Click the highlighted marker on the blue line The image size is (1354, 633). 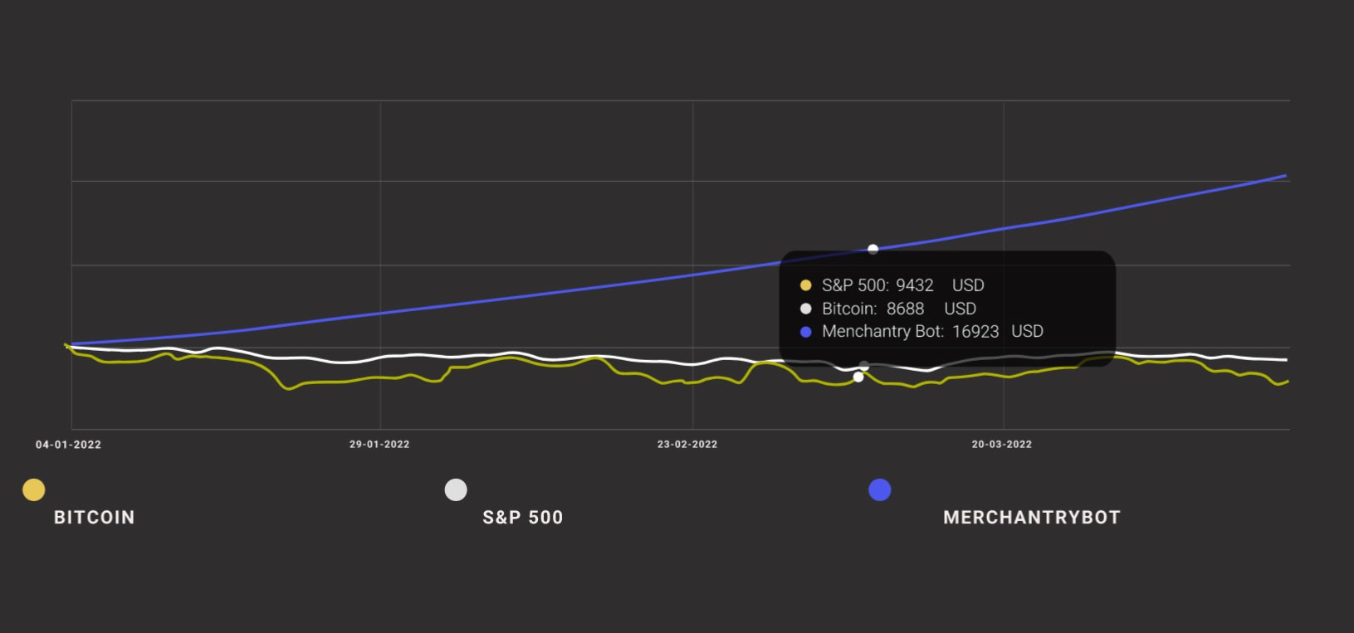[873, 249]
